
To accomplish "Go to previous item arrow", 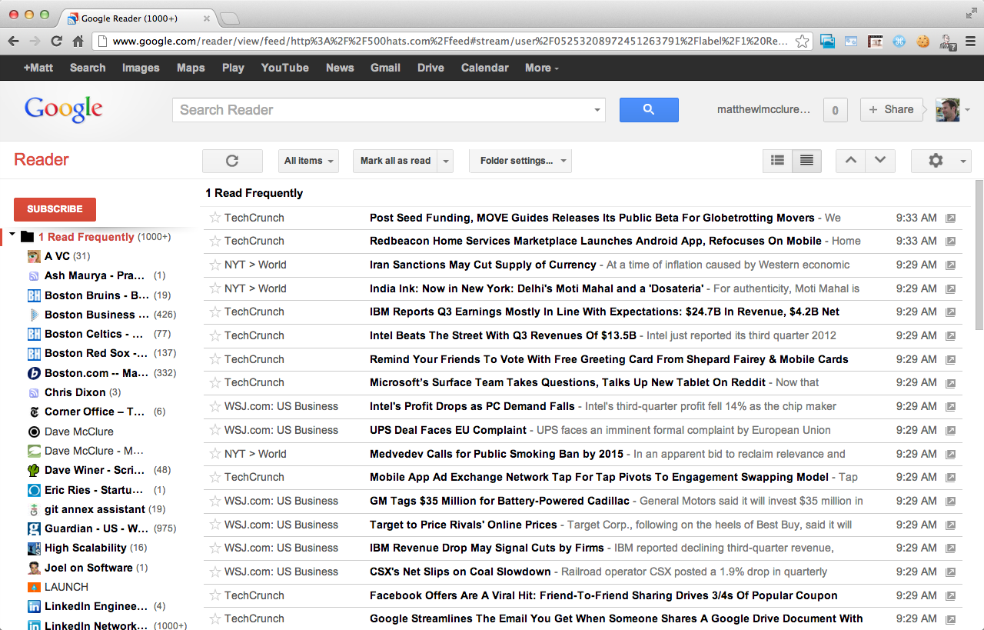I will point(850,161).
